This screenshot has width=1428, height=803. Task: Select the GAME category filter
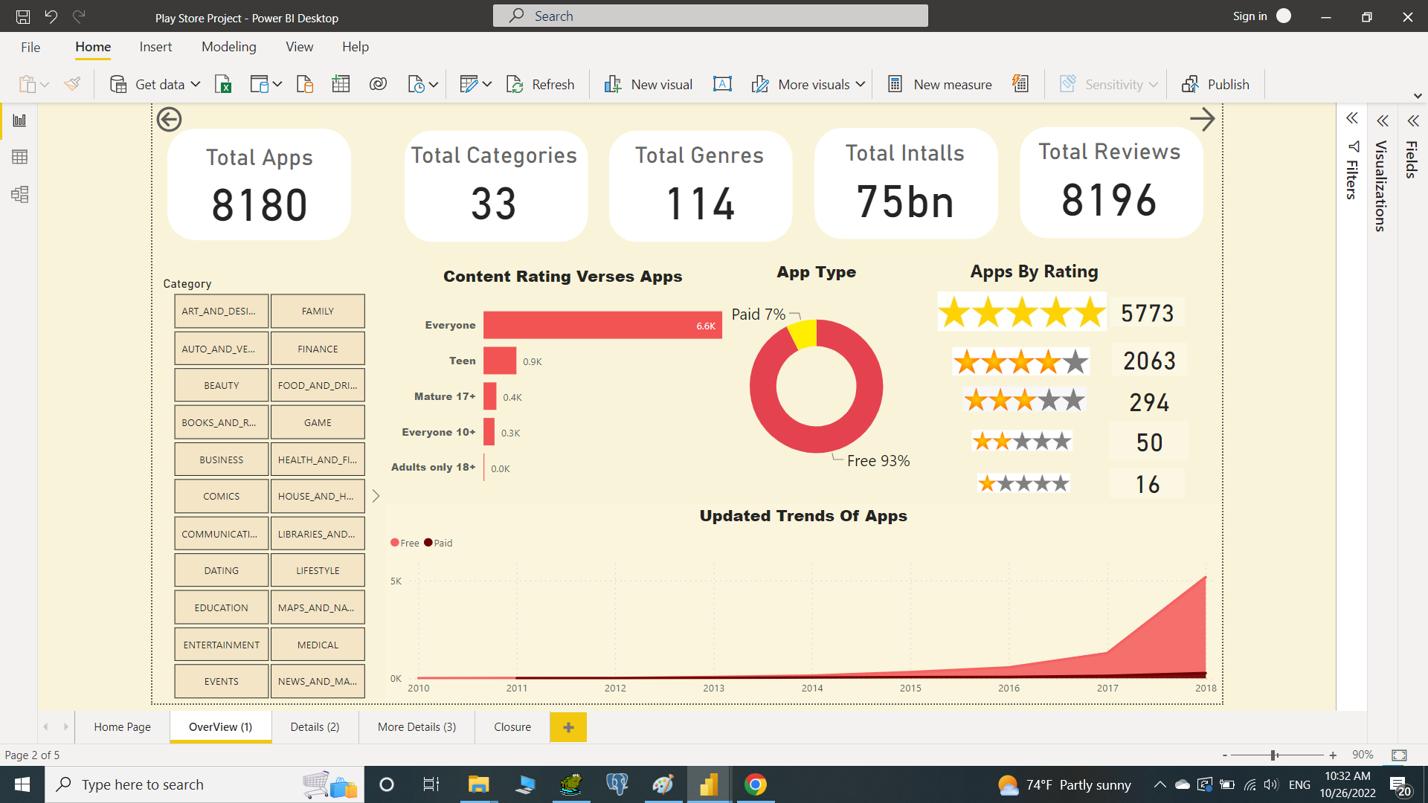(x=318, y=422)
